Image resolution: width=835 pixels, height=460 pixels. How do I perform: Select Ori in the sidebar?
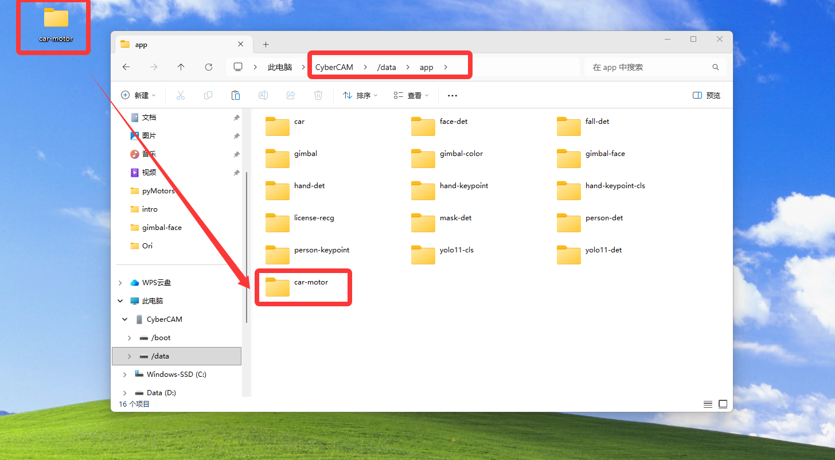(x=147, y=246)
